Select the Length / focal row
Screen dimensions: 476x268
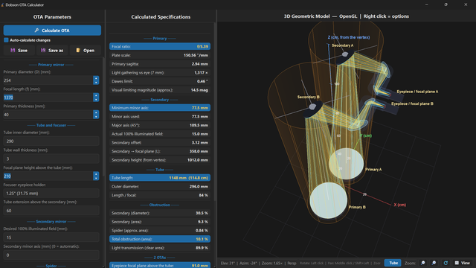pos(160,195)
